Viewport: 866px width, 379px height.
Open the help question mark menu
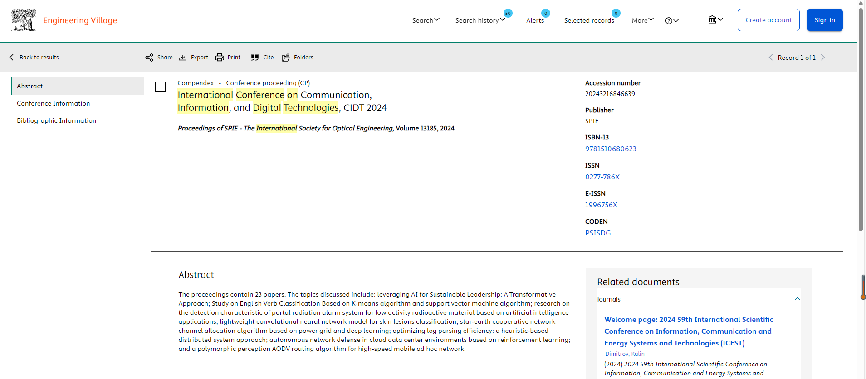(x=671, y=20)
